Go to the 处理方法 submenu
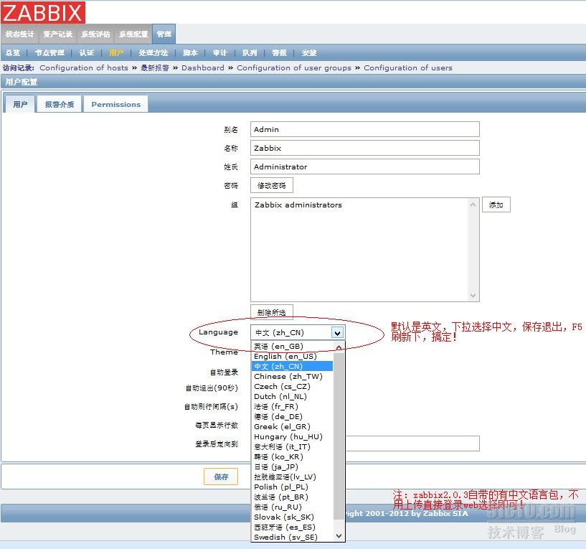Screen dimensions: 586x549 [x=153, y=52]
